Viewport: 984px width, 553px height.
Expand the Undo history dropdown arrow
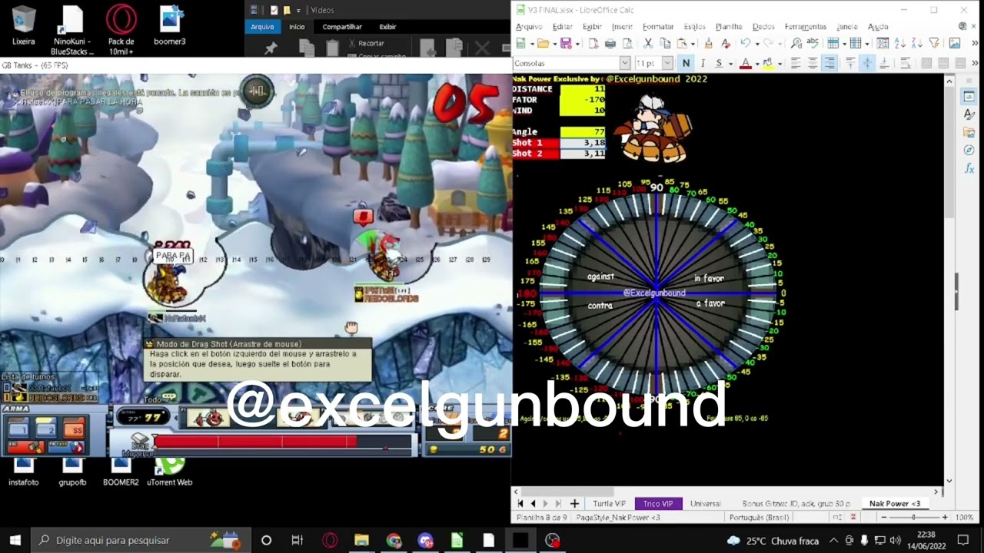[756, 44]
